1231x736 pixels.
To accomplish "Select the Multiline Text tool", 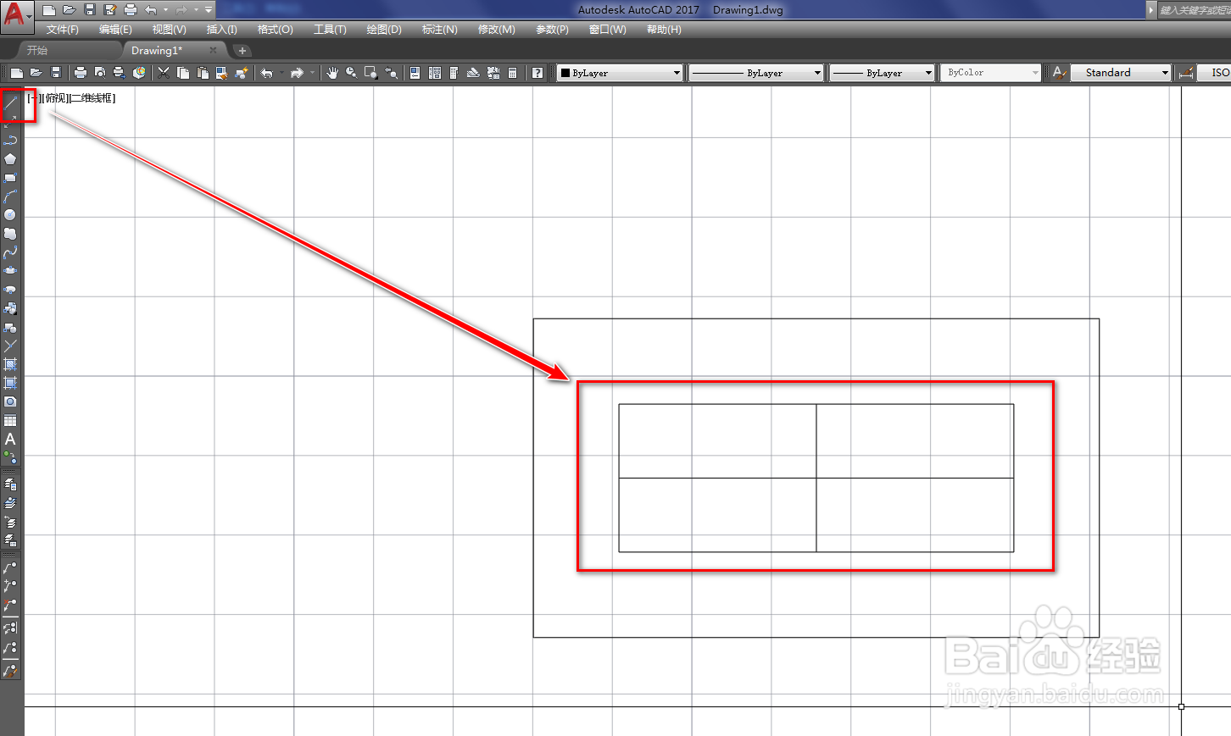I will point(10,439).
